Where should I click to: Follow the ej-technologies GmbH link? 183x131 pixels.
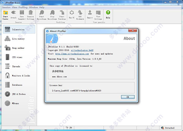coord(82,50)
